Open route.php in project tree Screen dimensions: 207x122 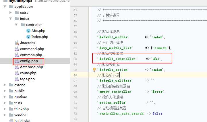[x=28, y=73]
